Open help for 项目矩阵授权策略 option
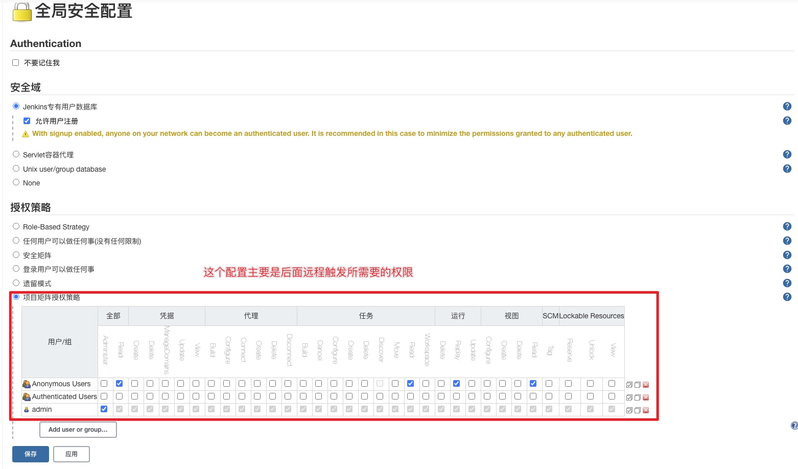Viewport: 798px width, 469px height. 787,297
